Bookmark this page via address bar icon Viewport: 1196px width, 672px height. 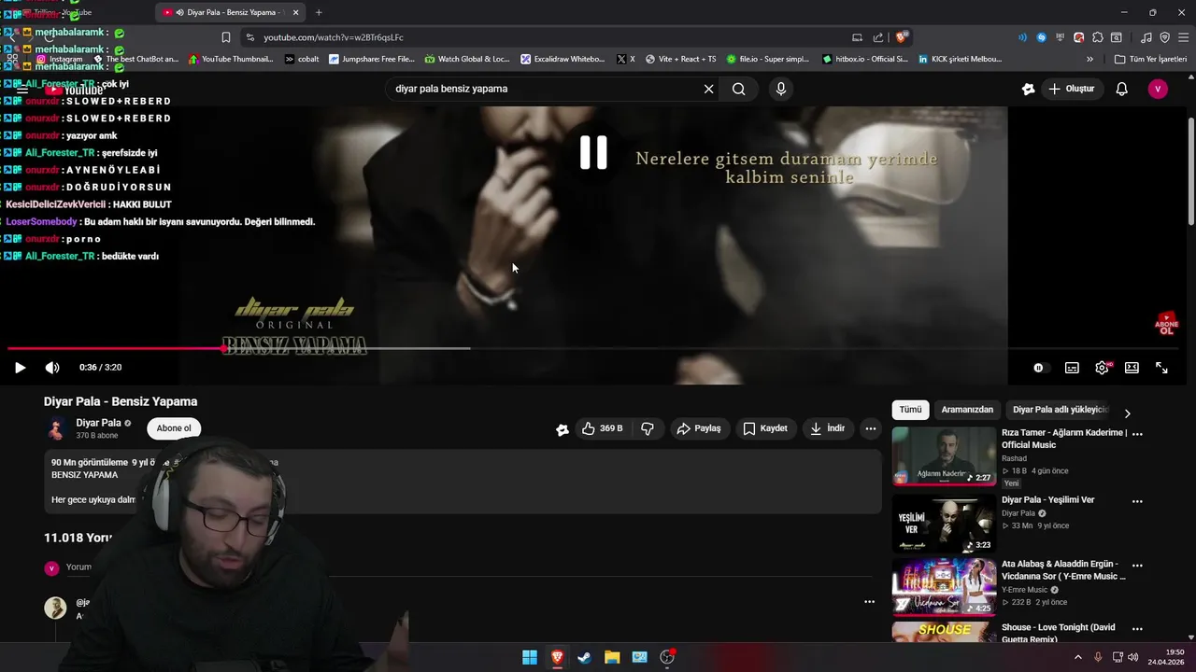tap(225, 37)
